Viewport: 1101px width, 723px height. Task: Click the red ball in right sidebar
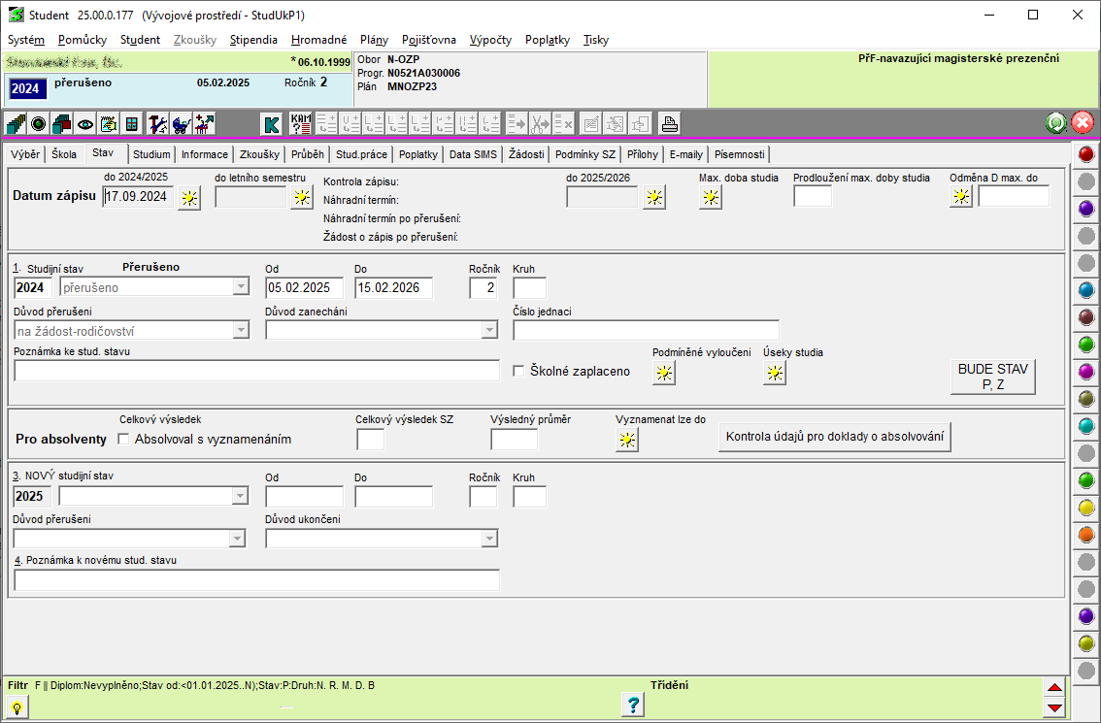(x=1086, y=154)
